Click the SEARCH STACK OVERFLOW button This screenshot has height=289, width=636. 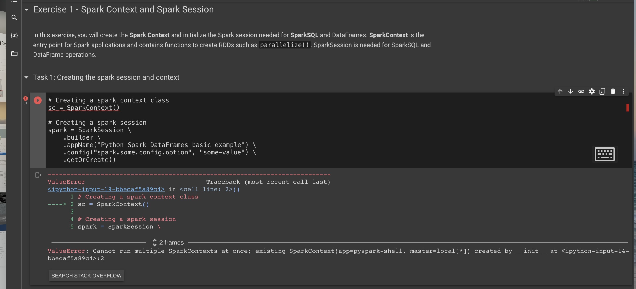pos(86,275)
